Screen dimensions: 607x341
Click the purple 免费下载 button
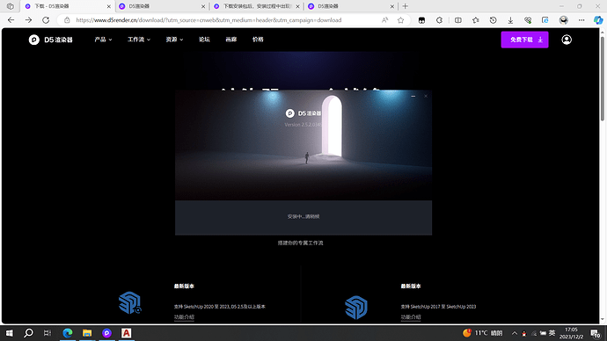point(524,40)
